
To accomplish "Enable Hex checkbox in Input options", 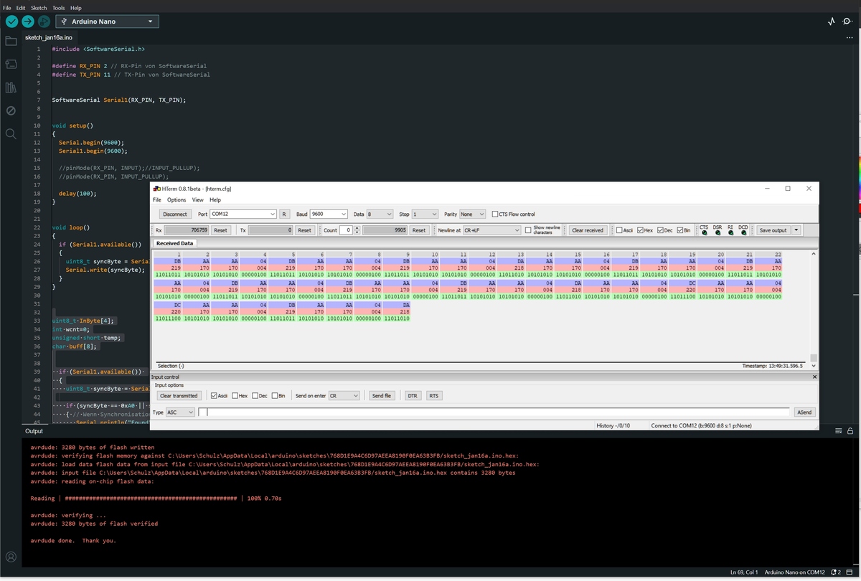I will [x=235, y=395].
